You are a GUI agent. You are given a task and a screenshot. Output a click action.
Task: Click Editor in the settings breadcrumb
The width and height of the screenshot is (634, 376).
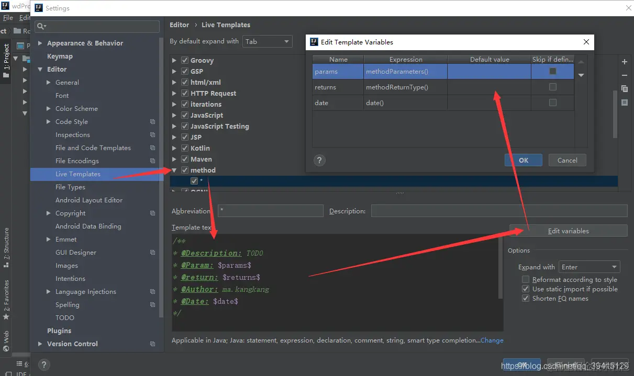[x=180, y=25]
